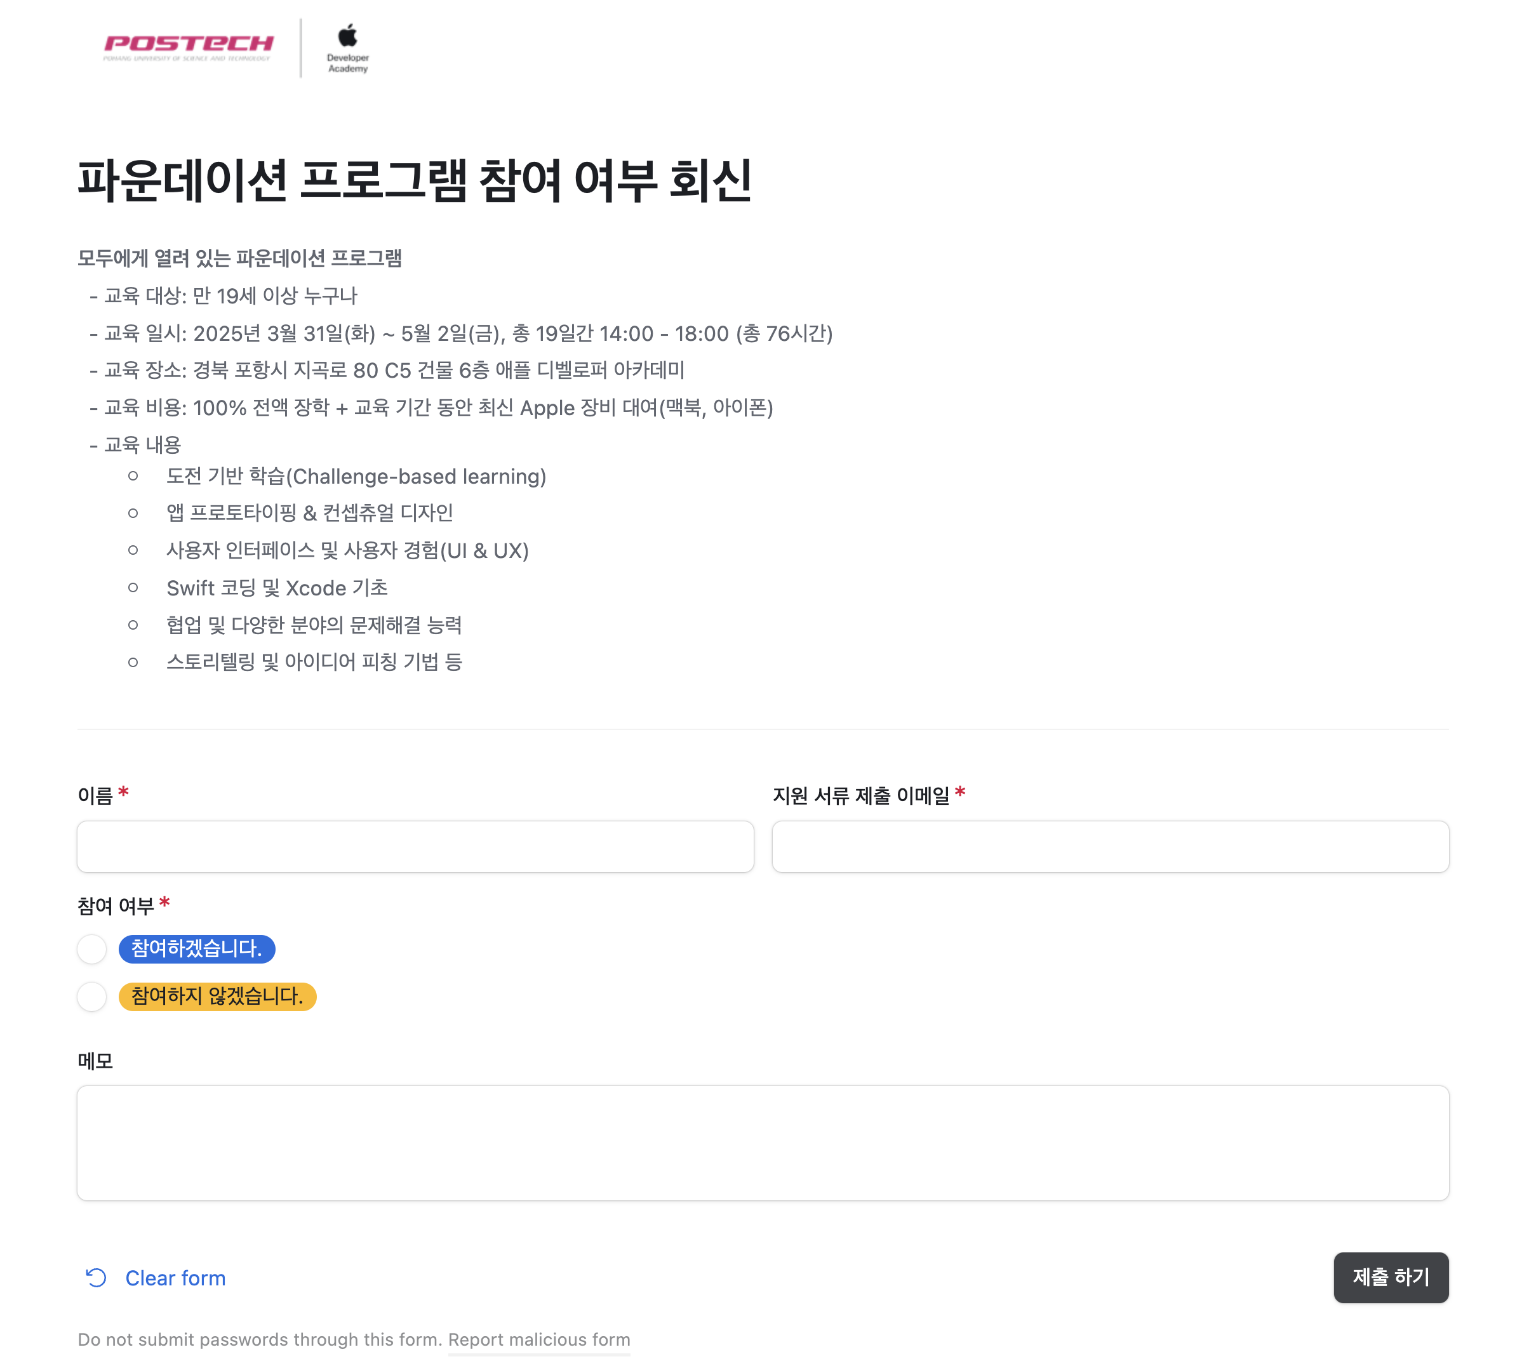The width and height of the screenshot is (1529, 1366).
Task: Focus the 지원 서류 제출 이메일 input field
Action: tap(1110, 847)
